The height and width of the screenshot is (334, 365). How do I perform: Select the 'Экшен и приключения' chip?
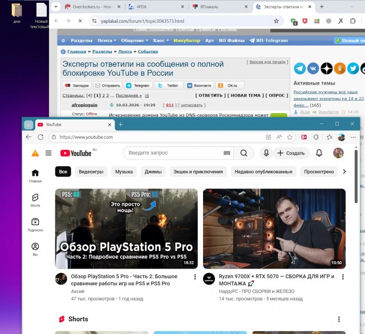point(198,172)
